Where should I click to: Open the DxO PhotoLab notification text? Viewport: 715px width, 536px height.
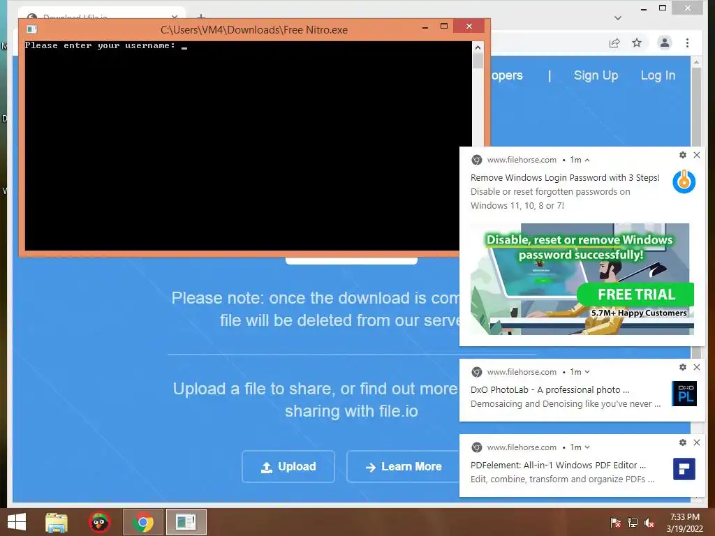(x=550, y=389)
